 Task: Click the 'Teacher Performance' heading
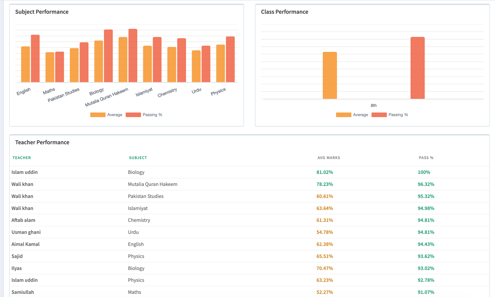point(42,142)
